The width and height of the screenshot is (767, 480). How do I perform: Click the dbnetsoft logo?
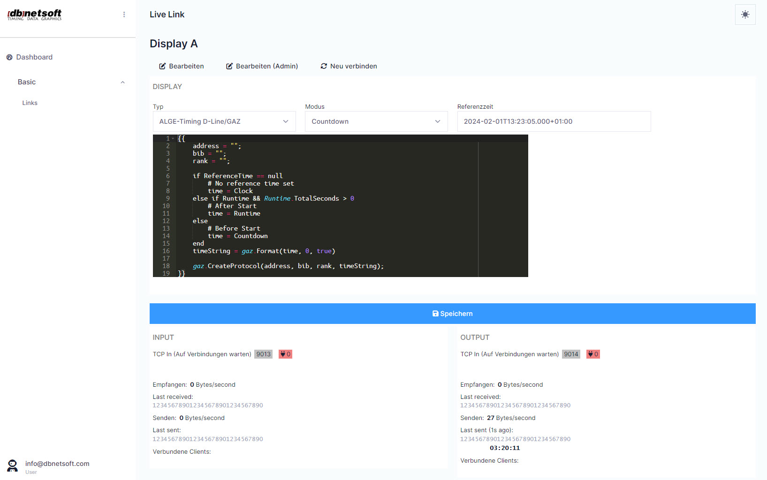(x=34, y=14)
